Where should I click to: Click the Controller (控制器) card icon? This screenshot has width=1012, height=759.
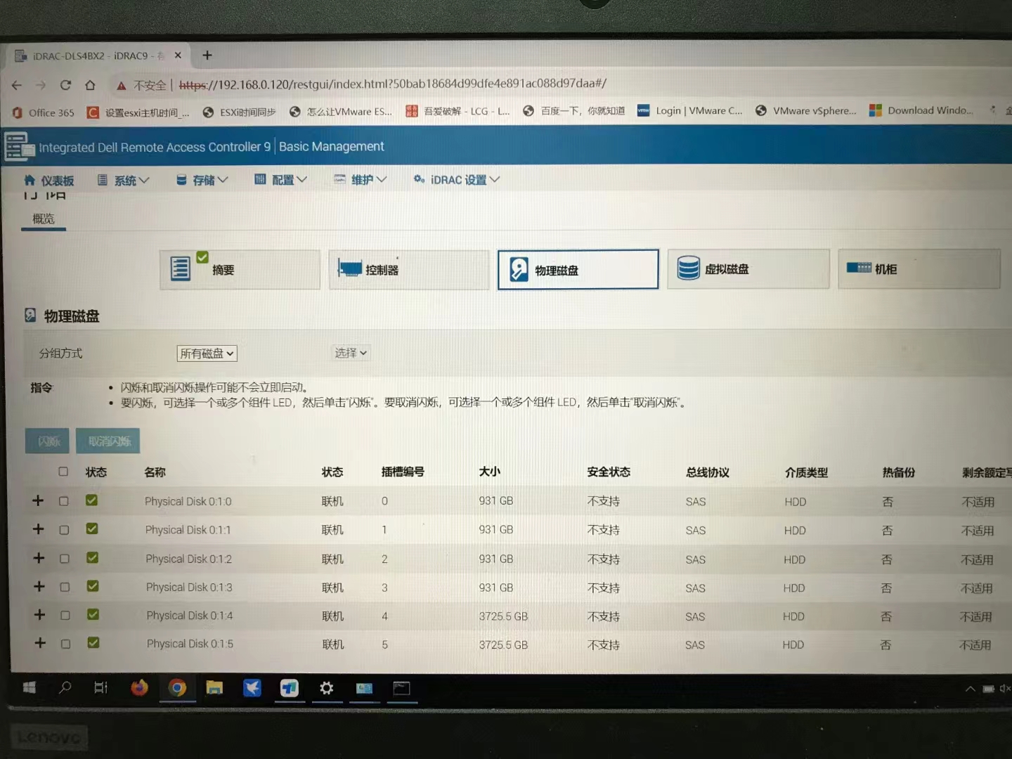(x=349, y=268)
